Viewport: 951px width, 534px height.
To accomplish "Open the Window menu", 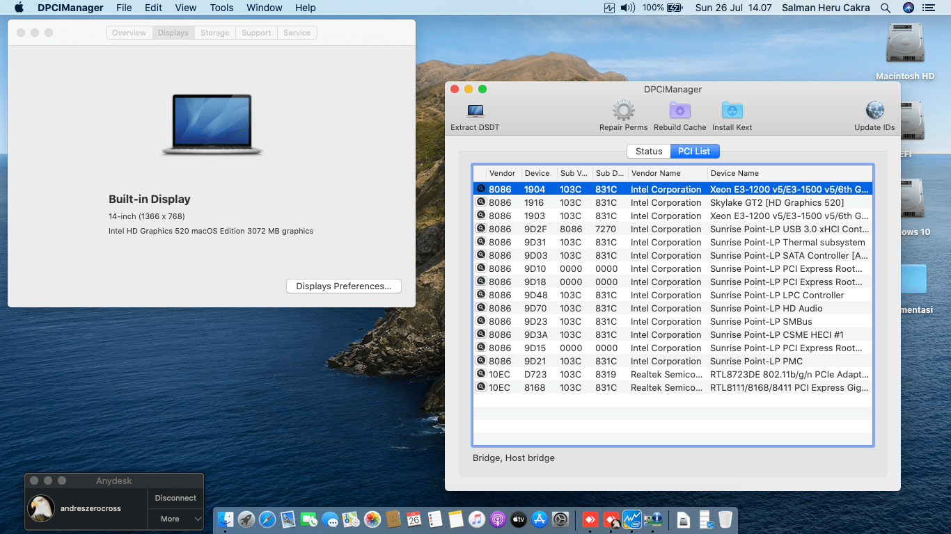I will point(264,8).
